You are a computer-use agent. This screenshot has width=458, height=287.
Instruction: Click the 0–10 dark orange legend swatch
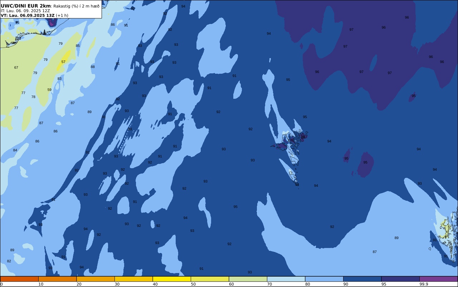click(19, 279)
